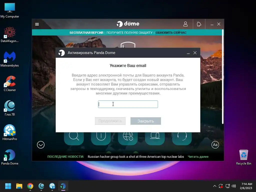Click БЕСПЛАТНАЯ ВЕРСИЯ banner text
The width and height of the screenshot is (256, 192).
tap(86, 33)
